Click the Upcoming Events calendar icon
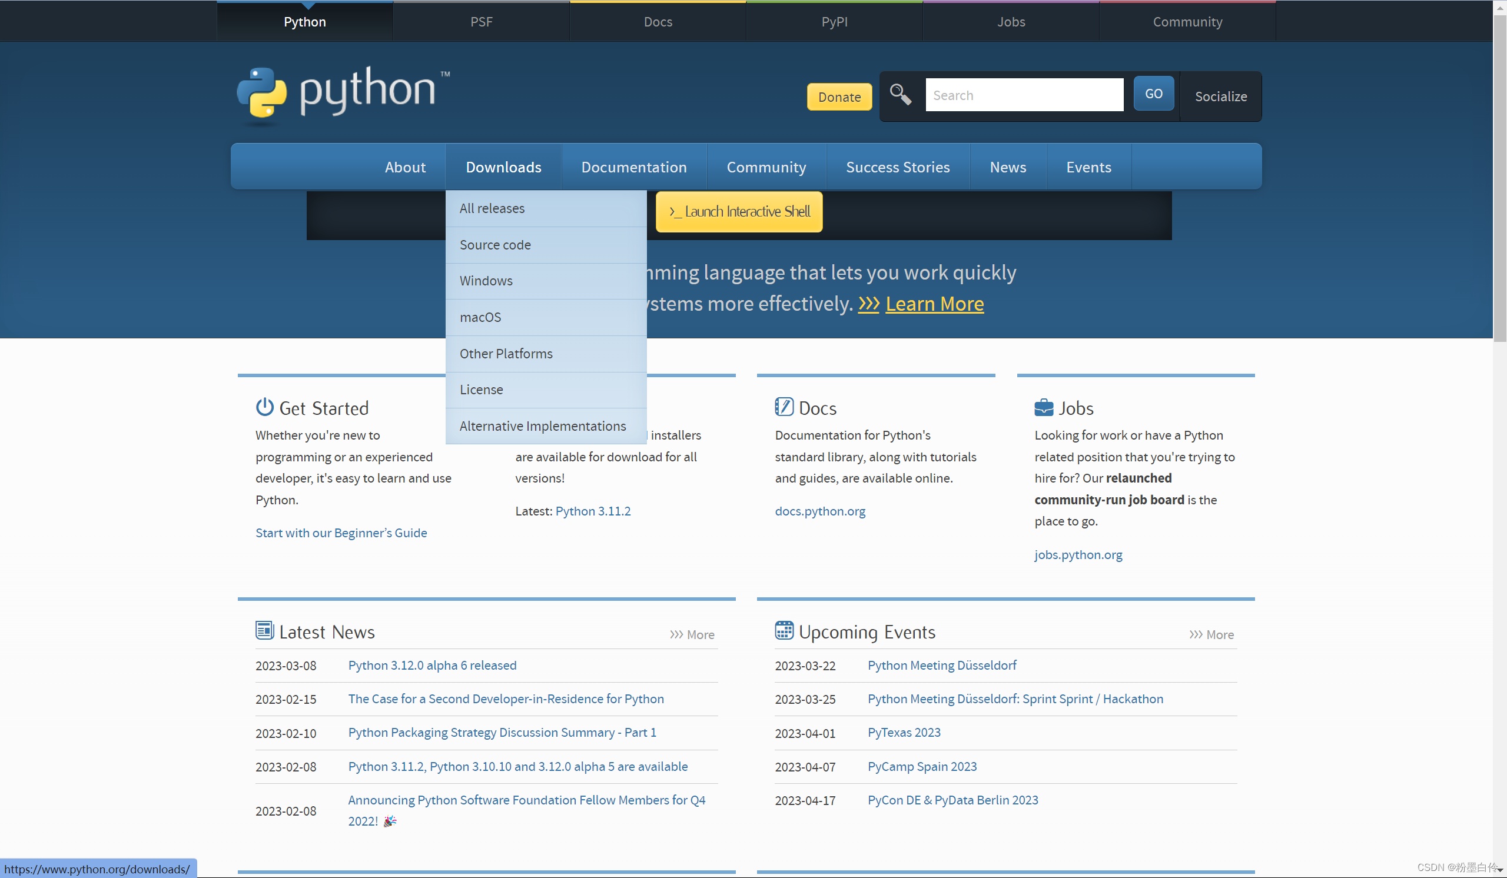This screenshot has height=878, width=1507. [784, 631]
